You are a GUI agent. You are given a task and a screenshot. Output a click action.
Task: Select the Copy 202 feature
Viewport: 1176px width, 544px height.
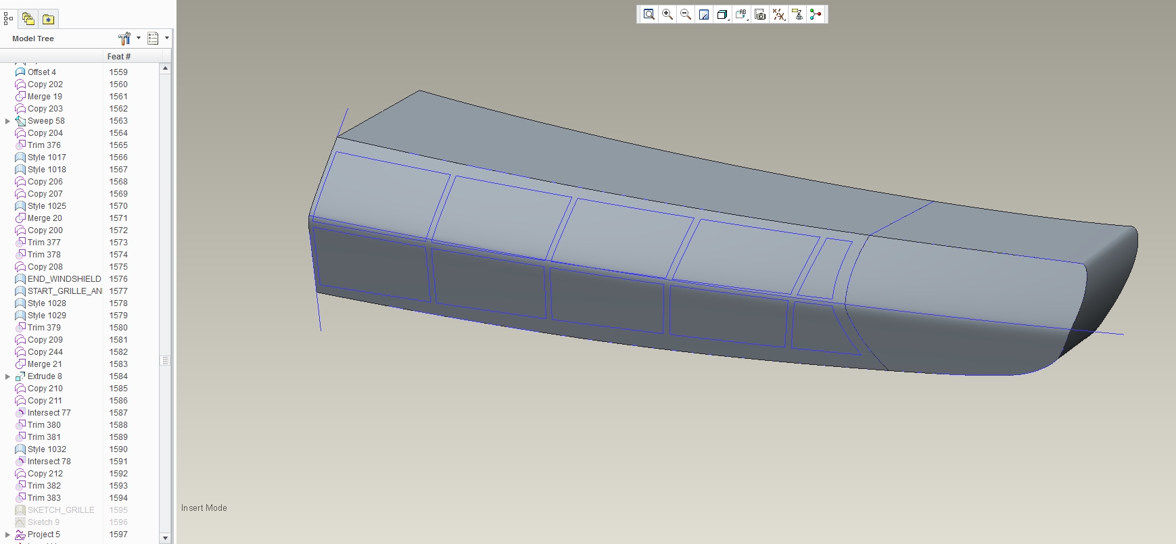point(45,84)
